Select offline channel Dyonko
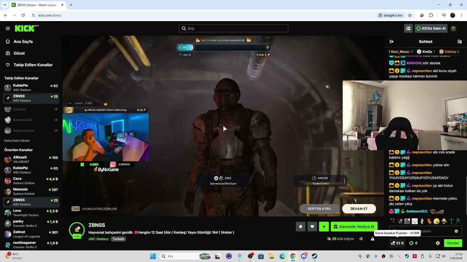This screenshot has width=467, height=262. click(31, 109)
